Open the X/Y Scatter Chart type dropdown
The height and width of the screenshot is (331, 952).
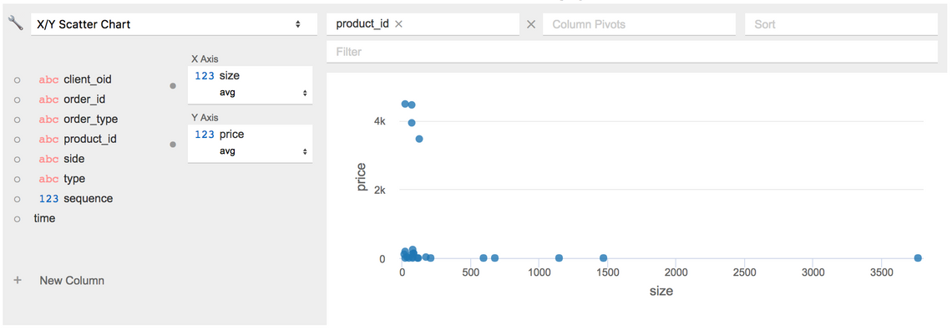[174, 24]
